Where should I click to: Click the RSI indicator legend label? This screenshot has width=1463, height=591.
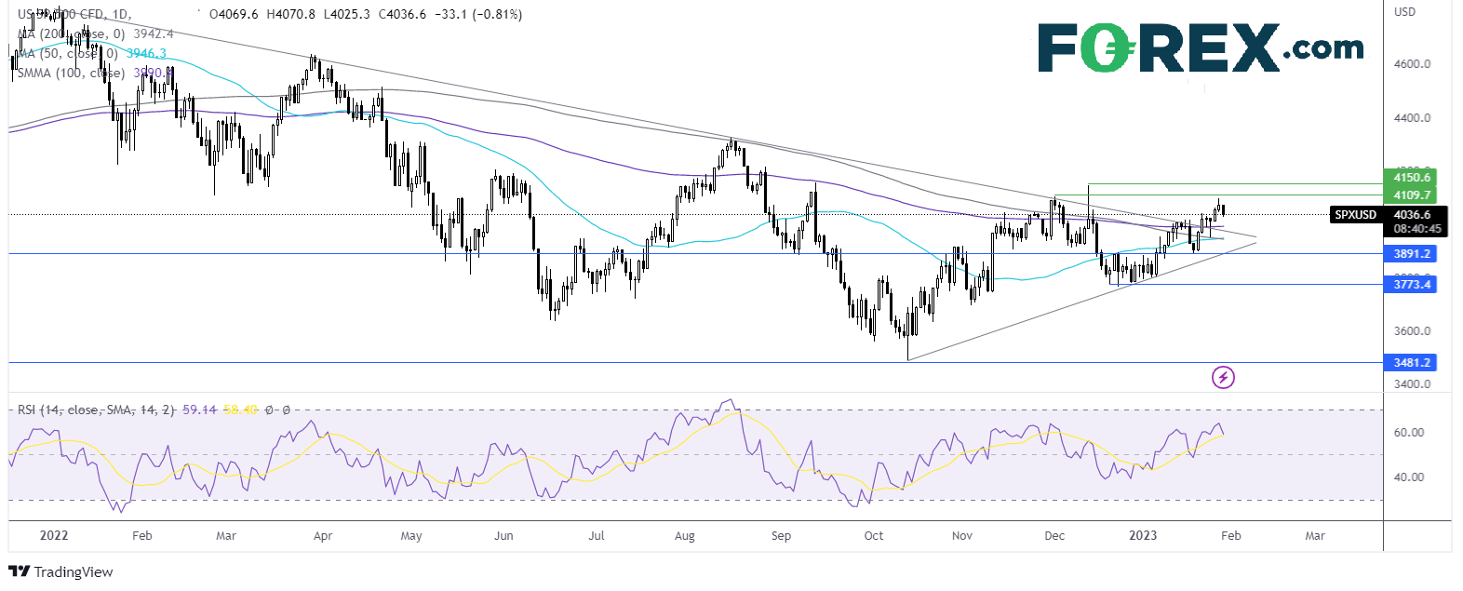click(96, 410)
